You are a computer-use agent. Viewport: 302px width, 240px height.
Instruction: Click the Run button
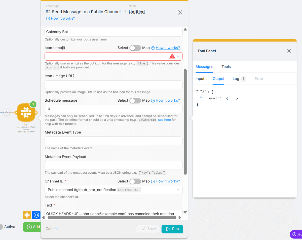click(172, 229)
